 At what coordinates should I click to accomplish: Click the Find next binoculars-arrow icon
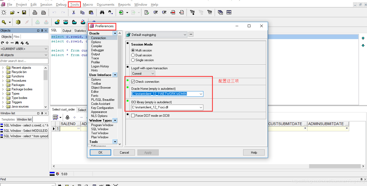111,12
